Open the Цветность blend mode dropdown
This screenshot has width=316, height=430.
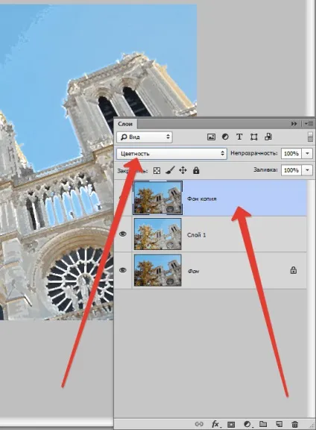coord(171,154)
